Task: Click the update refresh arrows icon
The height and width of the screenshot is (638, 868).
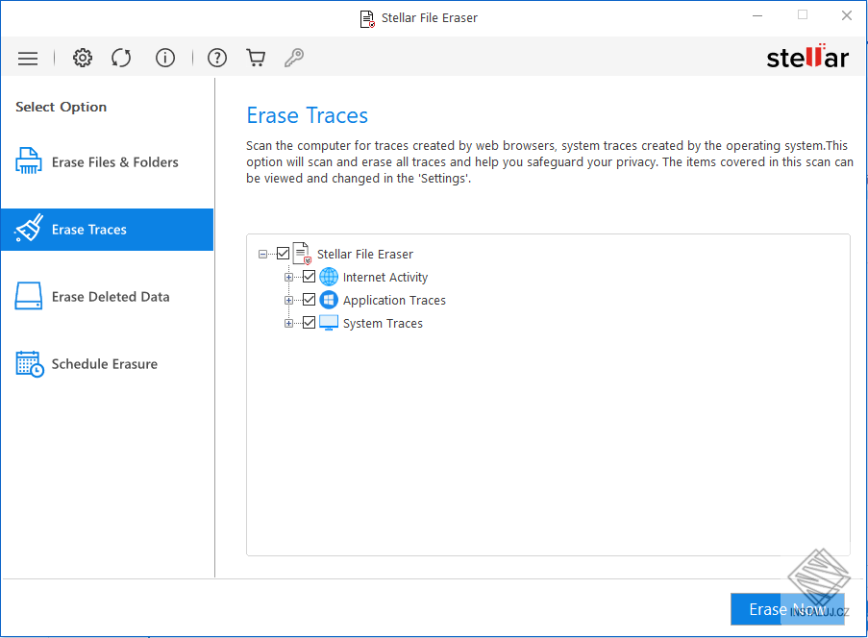Action: tap(121, 58)
